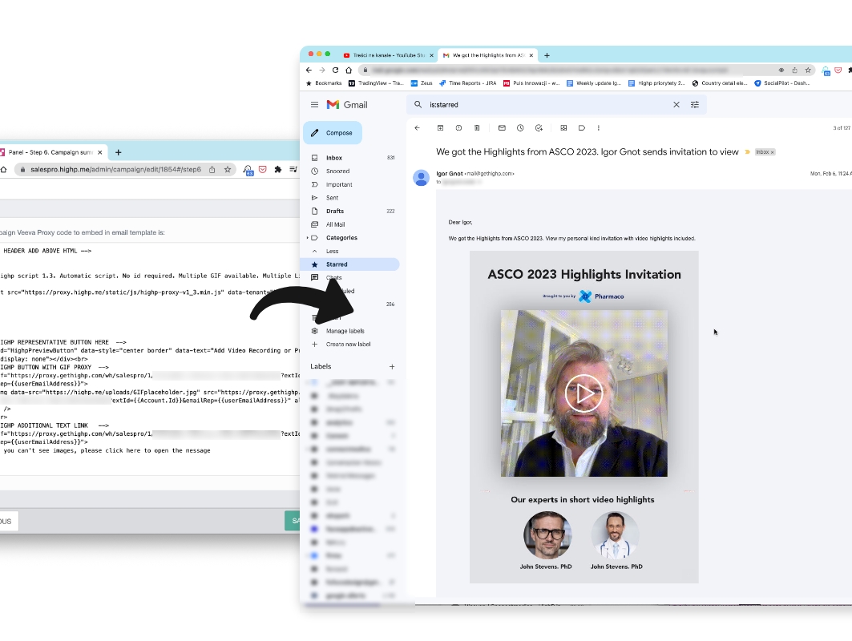
Task: Mark the email as unread
Action: [x=503, y=127]
